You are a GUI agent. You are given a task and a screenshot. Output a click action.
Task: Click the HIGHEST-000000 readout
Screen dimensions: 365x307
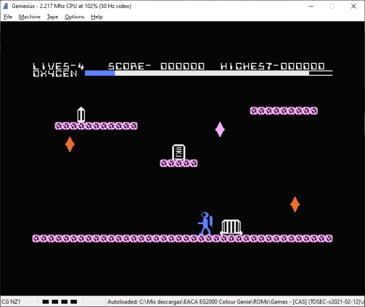273,66
